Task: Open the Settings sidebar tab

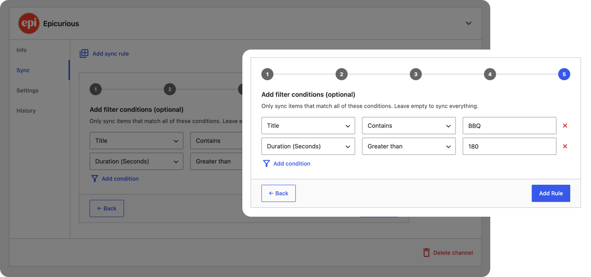Action: (x=28, y=90)
